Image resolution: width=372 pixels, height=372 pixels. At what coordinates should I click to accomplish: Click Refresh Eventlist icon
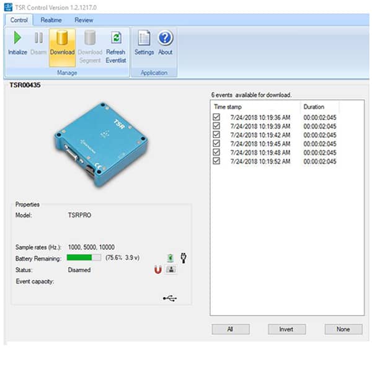tap(115, 38)
